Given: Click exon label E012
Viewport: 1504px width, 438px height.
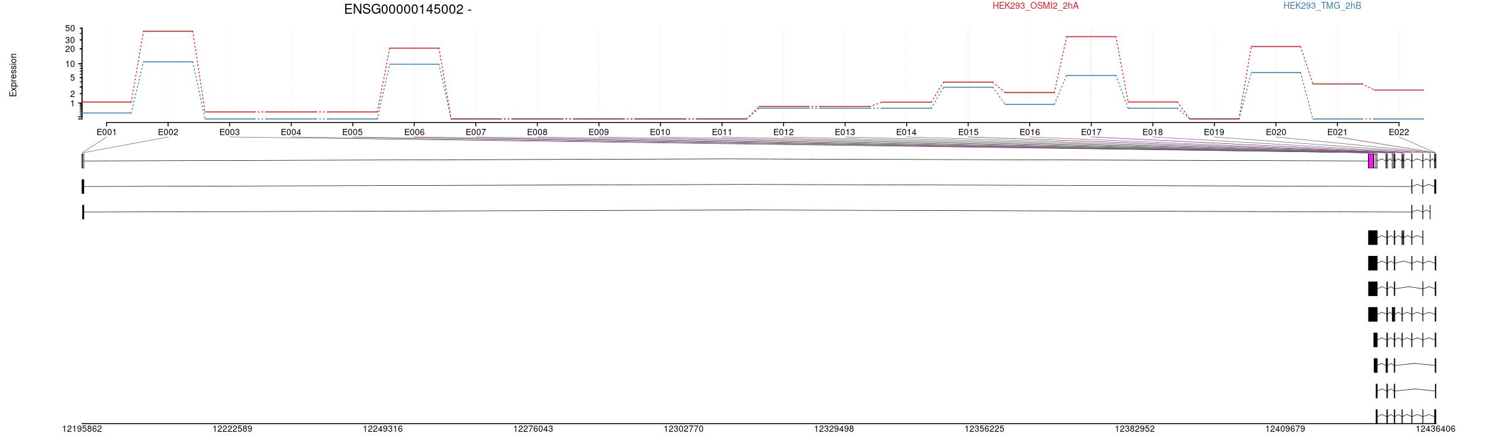Looking at the screenshot, I should coord(783,132).
